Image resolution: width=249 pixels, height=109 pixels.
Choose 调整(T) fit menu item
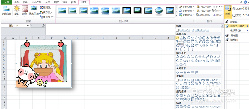[234, 40]
